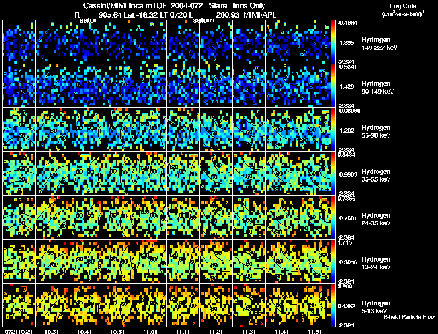
Task: Click the '072T10:21' time label
Action: (x=18, y=331)
